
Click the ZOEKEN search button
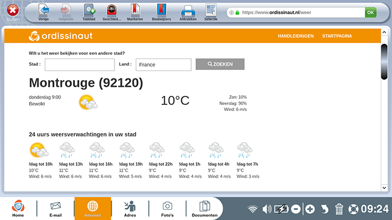tap(220, 64)
